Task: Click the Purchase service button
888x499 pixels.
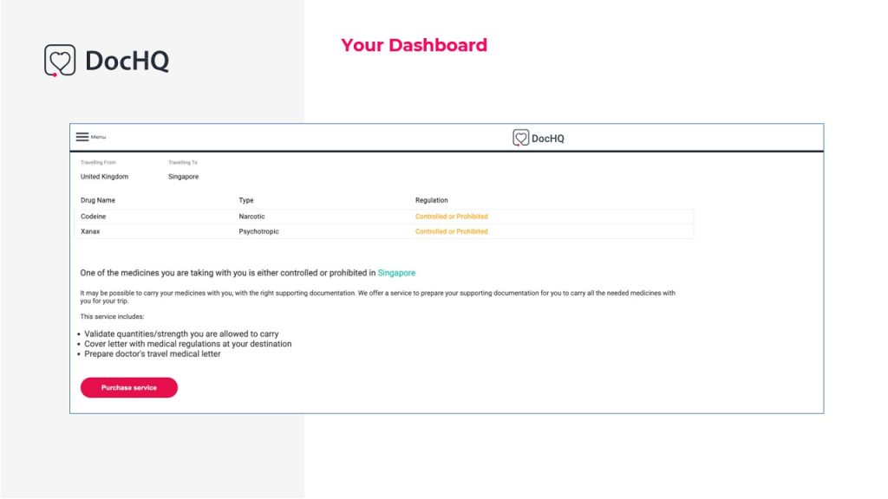Action: pos(129,387)
